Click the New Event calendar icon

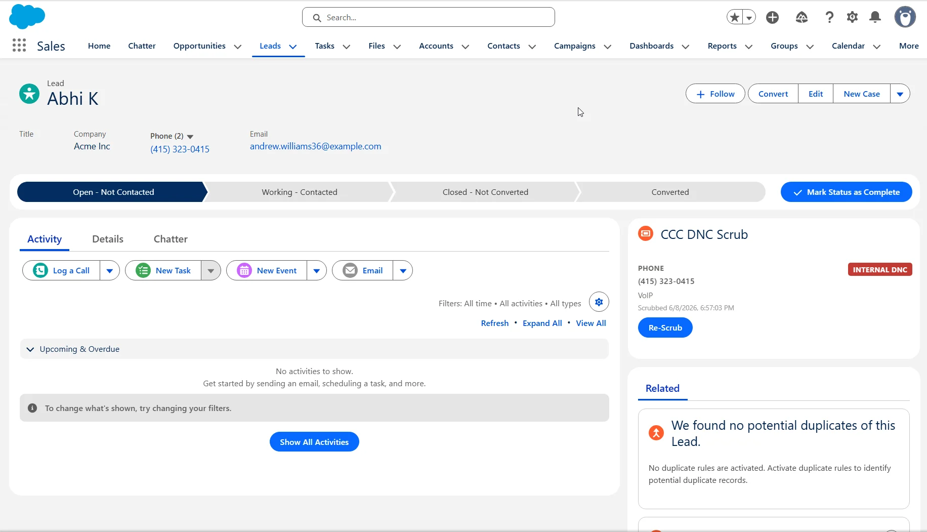point(244,270)
